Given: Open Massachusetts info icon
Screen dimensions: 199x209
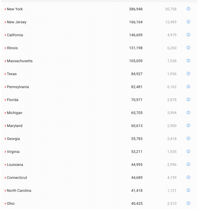Looking at the screenshot, I should click(188, 61).
